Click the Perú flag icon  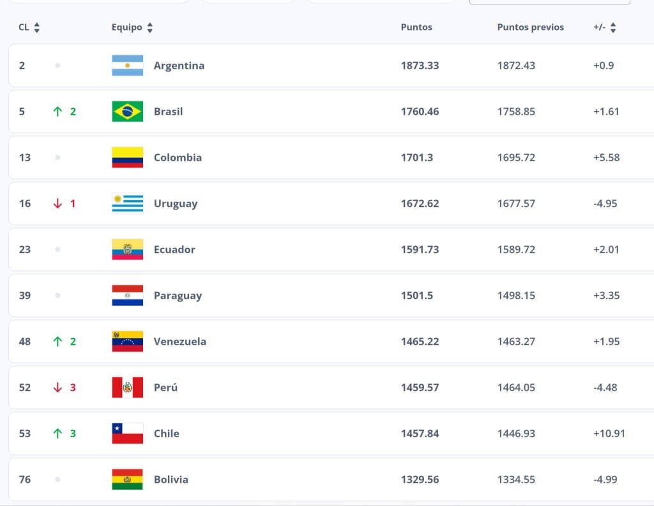click(127, 387)
